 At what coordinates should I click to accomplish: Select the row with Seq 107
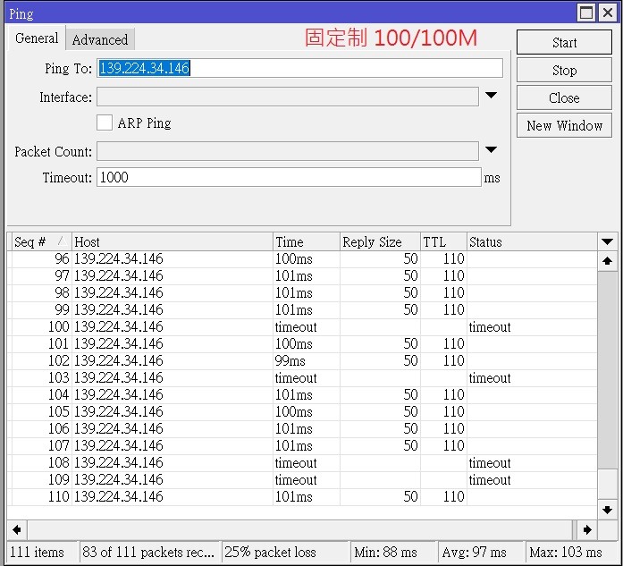click(x=304, y=446)
